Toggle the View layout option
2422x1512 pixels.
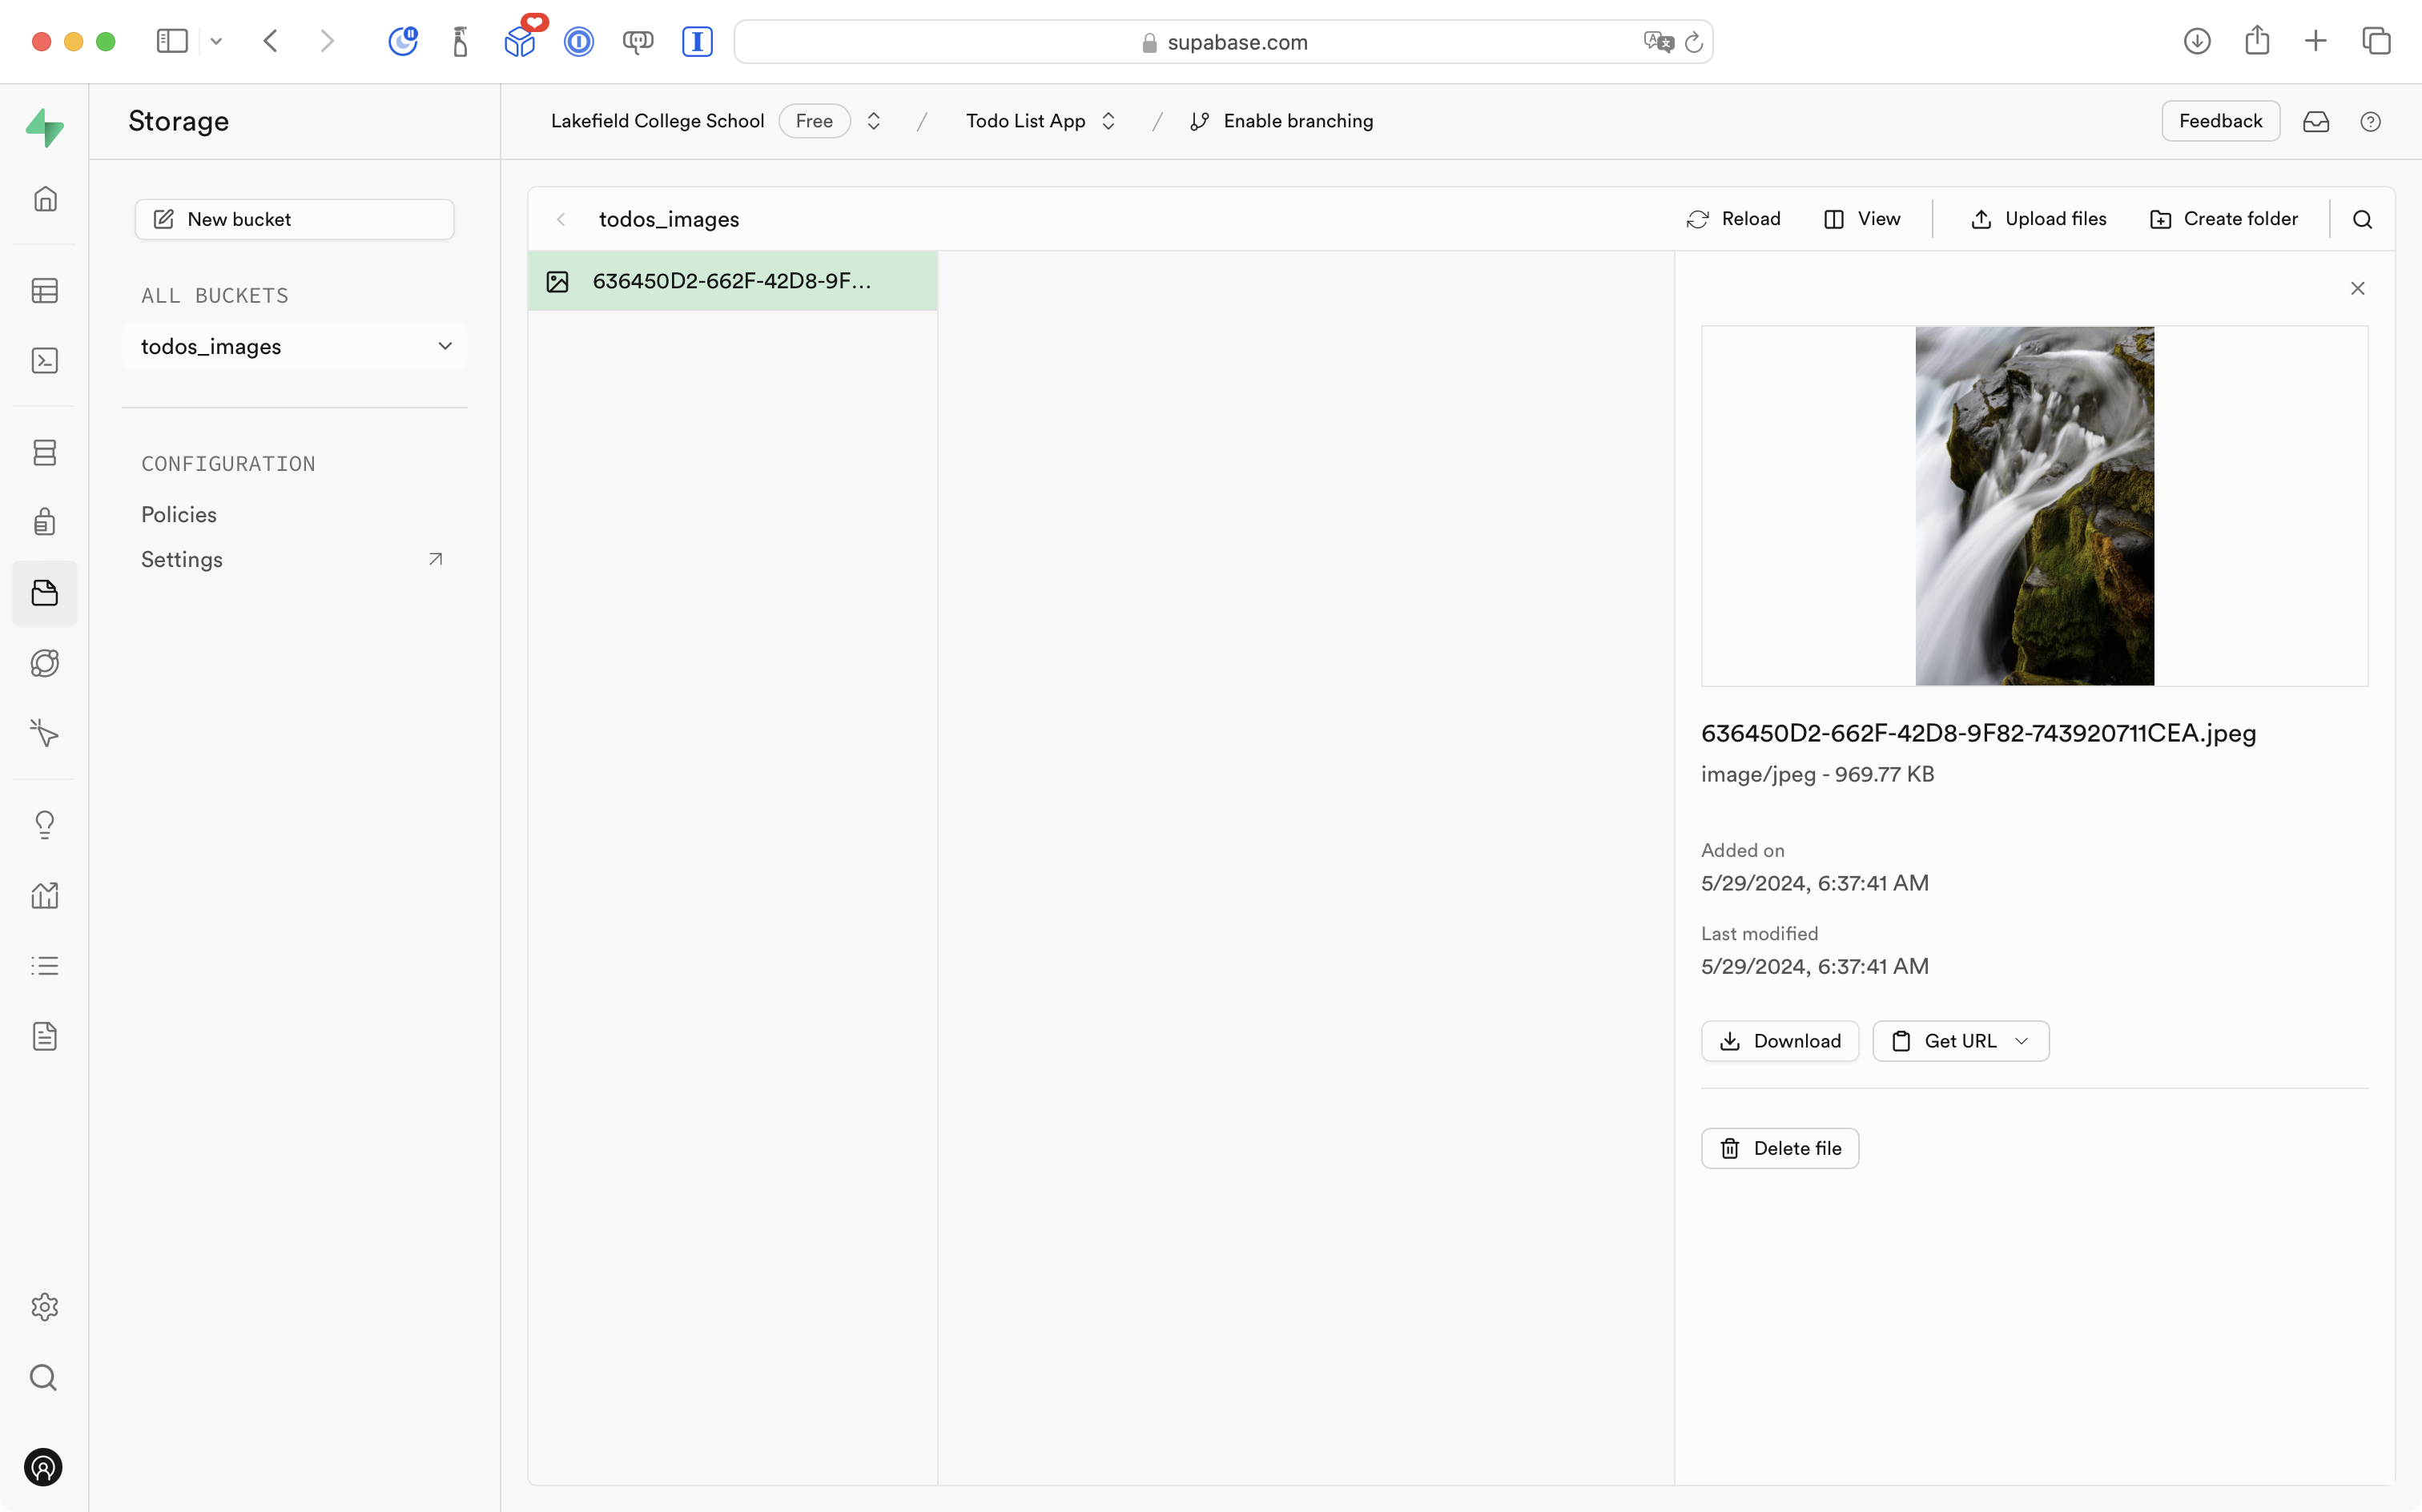tap(1862, 218)
